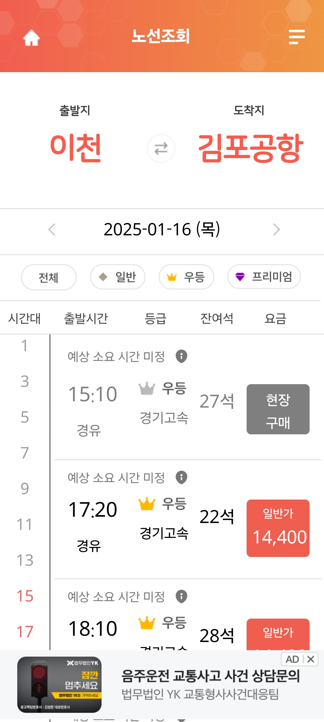Close the ad with the X icon
This screenshot has height=722, width=324.
click(x=311, y=659)
